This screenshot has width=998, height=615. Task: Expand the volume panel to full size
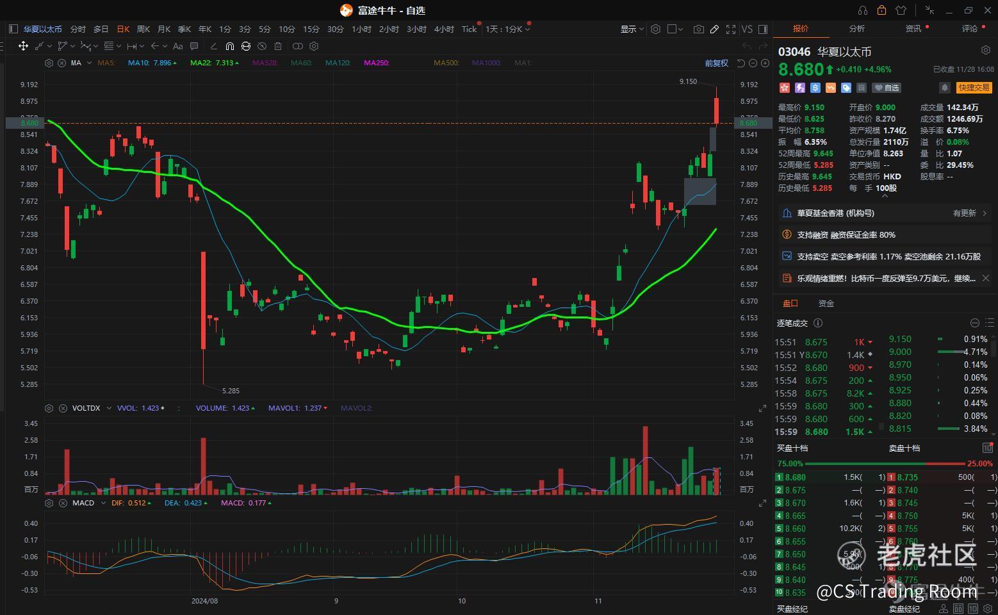coord(762,408)
